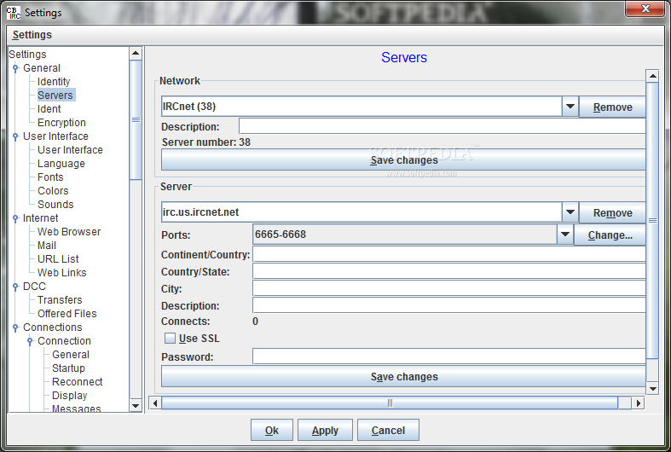Open Startup connection settings
The height and width of the screenshot is (452, 671).
coord(68,368)
